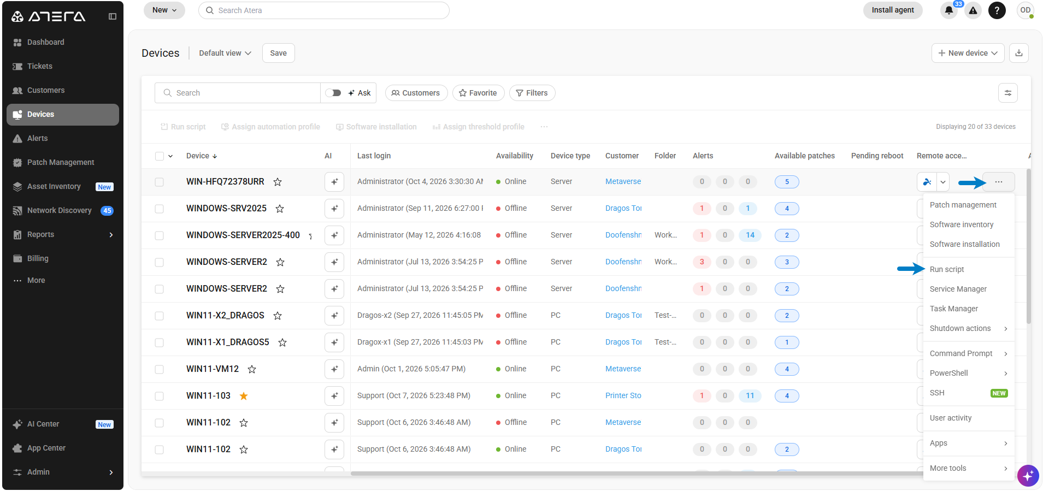
Task: Click the export download icon
Action: tap(1019, 53)
